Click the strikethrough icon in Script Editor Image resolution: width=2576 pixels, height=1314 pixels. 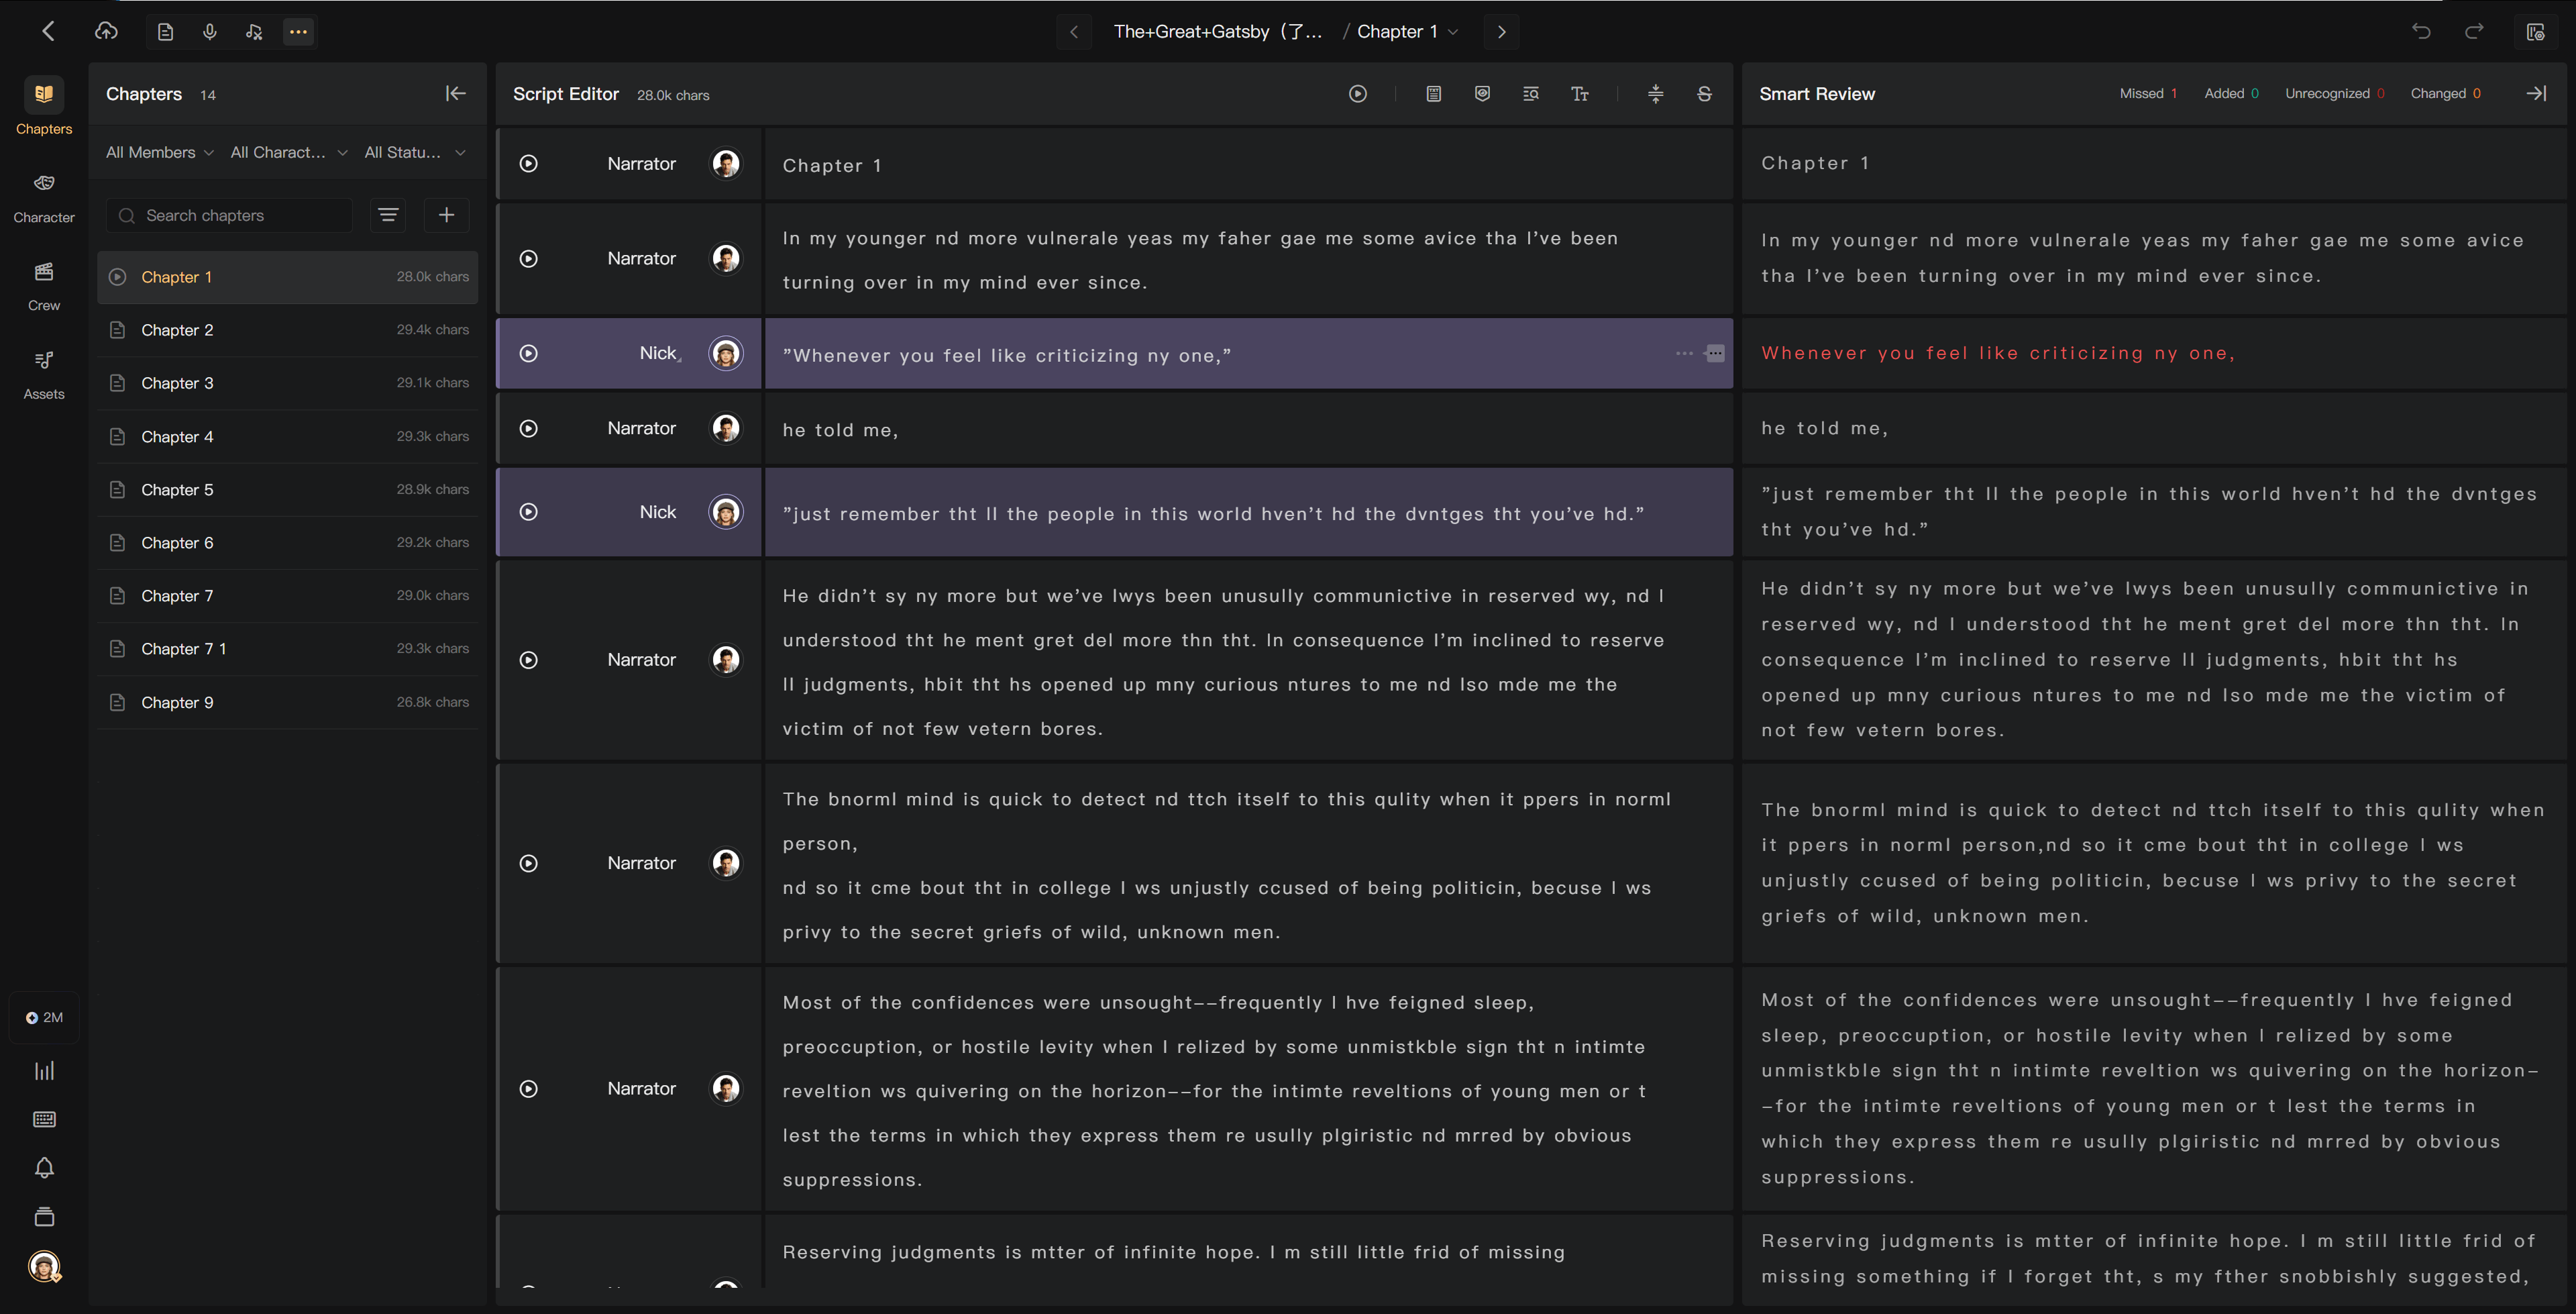[x=1704, y=94]
